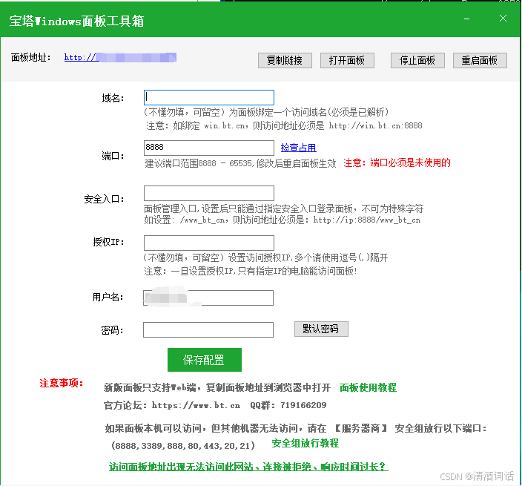Screen dimensions: 522x486
Task: Open the 访问面板地址出现无法访问此网站 help link
Action: coord(248,467)
